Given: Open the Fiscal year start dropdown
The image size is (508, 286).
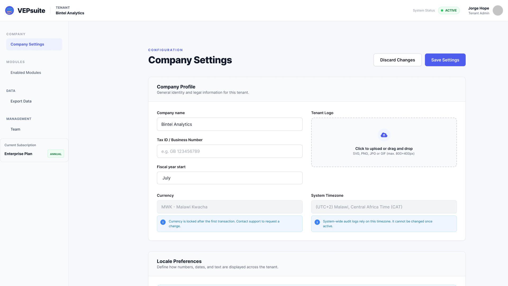Looking at the screenshot, I should pos(230,178).
